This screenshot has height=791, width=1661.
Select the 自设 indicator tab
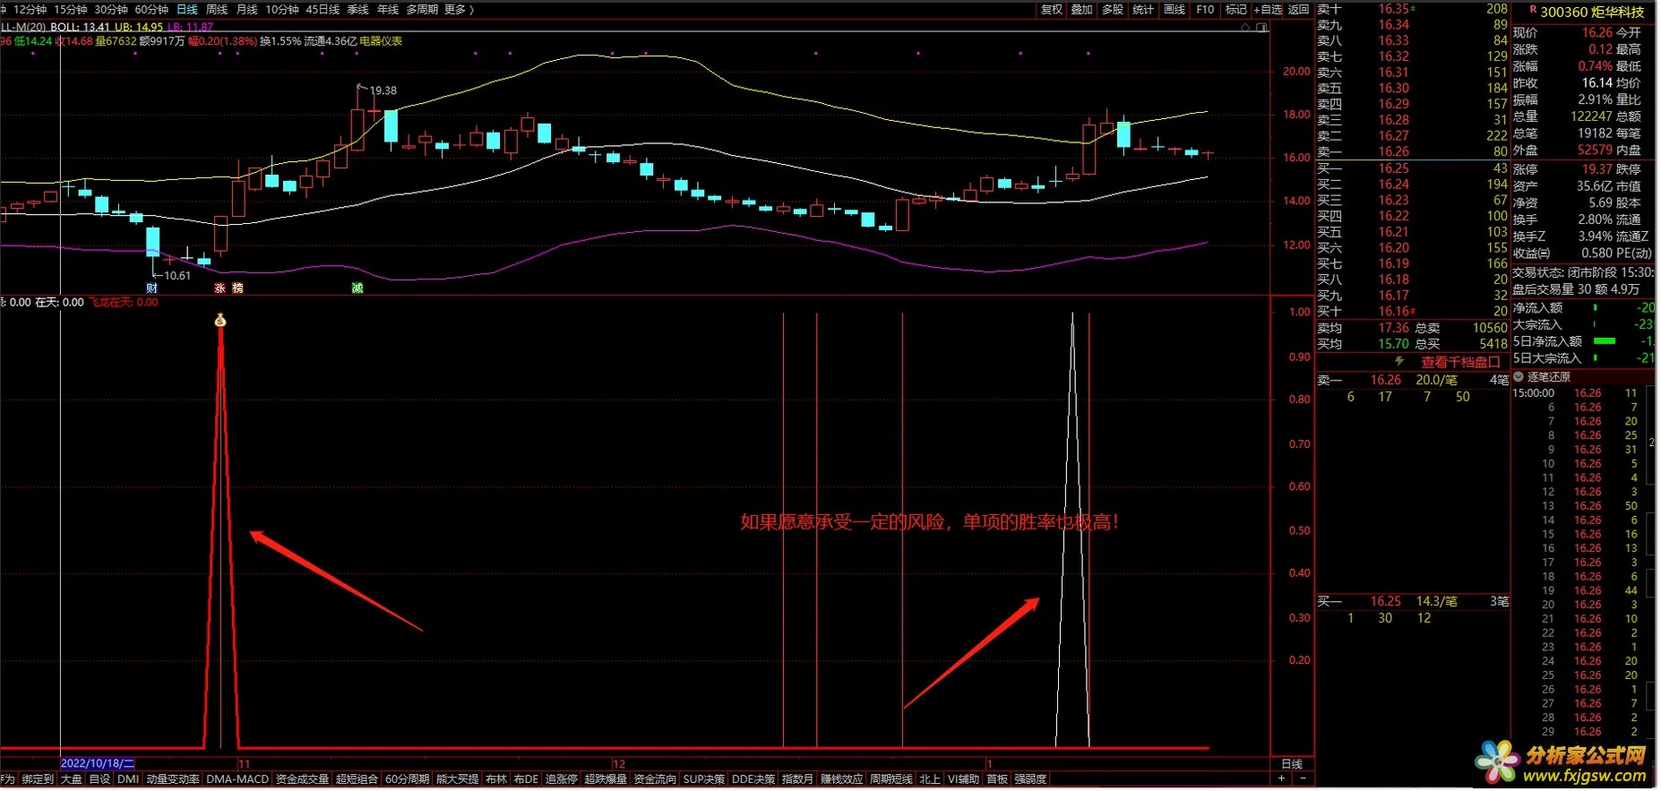point(100,779)
